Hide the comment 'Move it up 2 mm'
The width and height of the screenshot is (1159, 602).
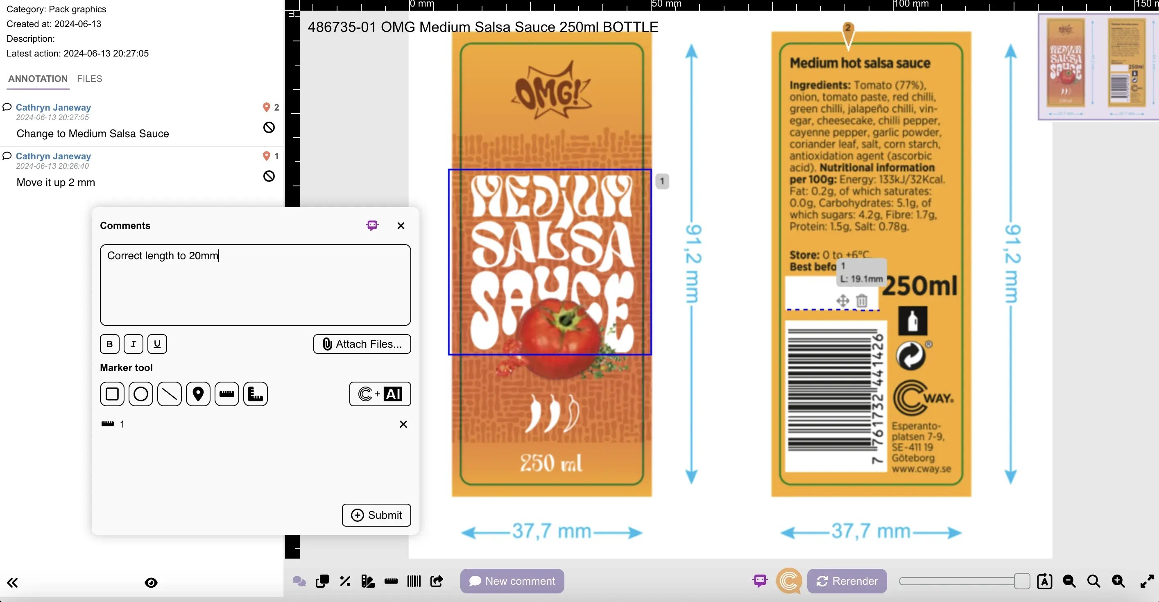(269, 176)
